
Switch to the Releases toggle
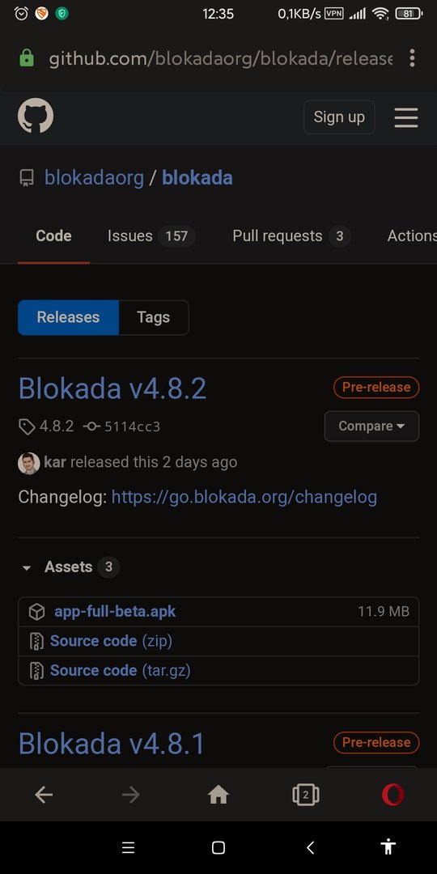click(x=68, y=318)
